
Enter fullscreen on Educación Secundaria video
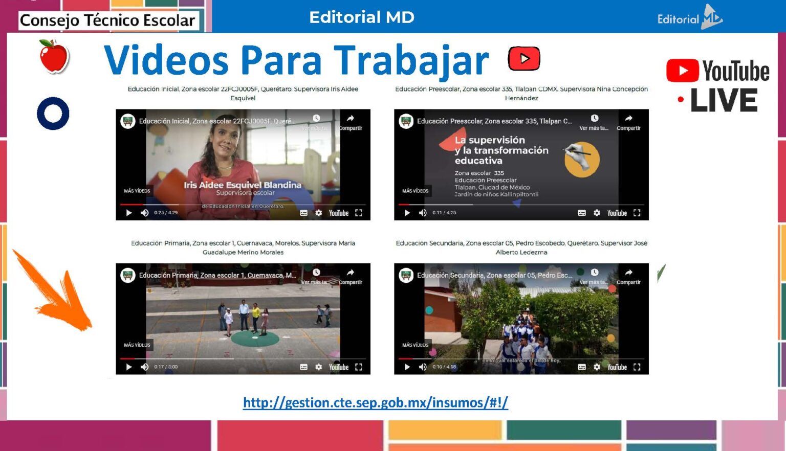[637, 367]
